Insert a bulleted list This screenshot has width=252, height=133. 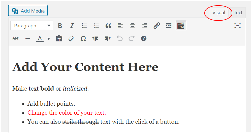pyautogui.click(x=84, y=26)
